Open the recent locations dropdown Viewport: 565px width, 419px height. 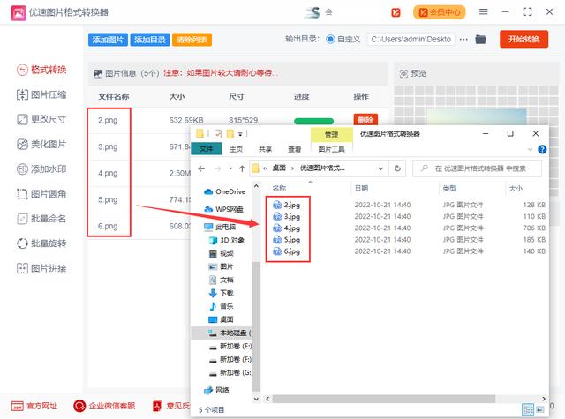pyautogui.click(x=230, y=168)
